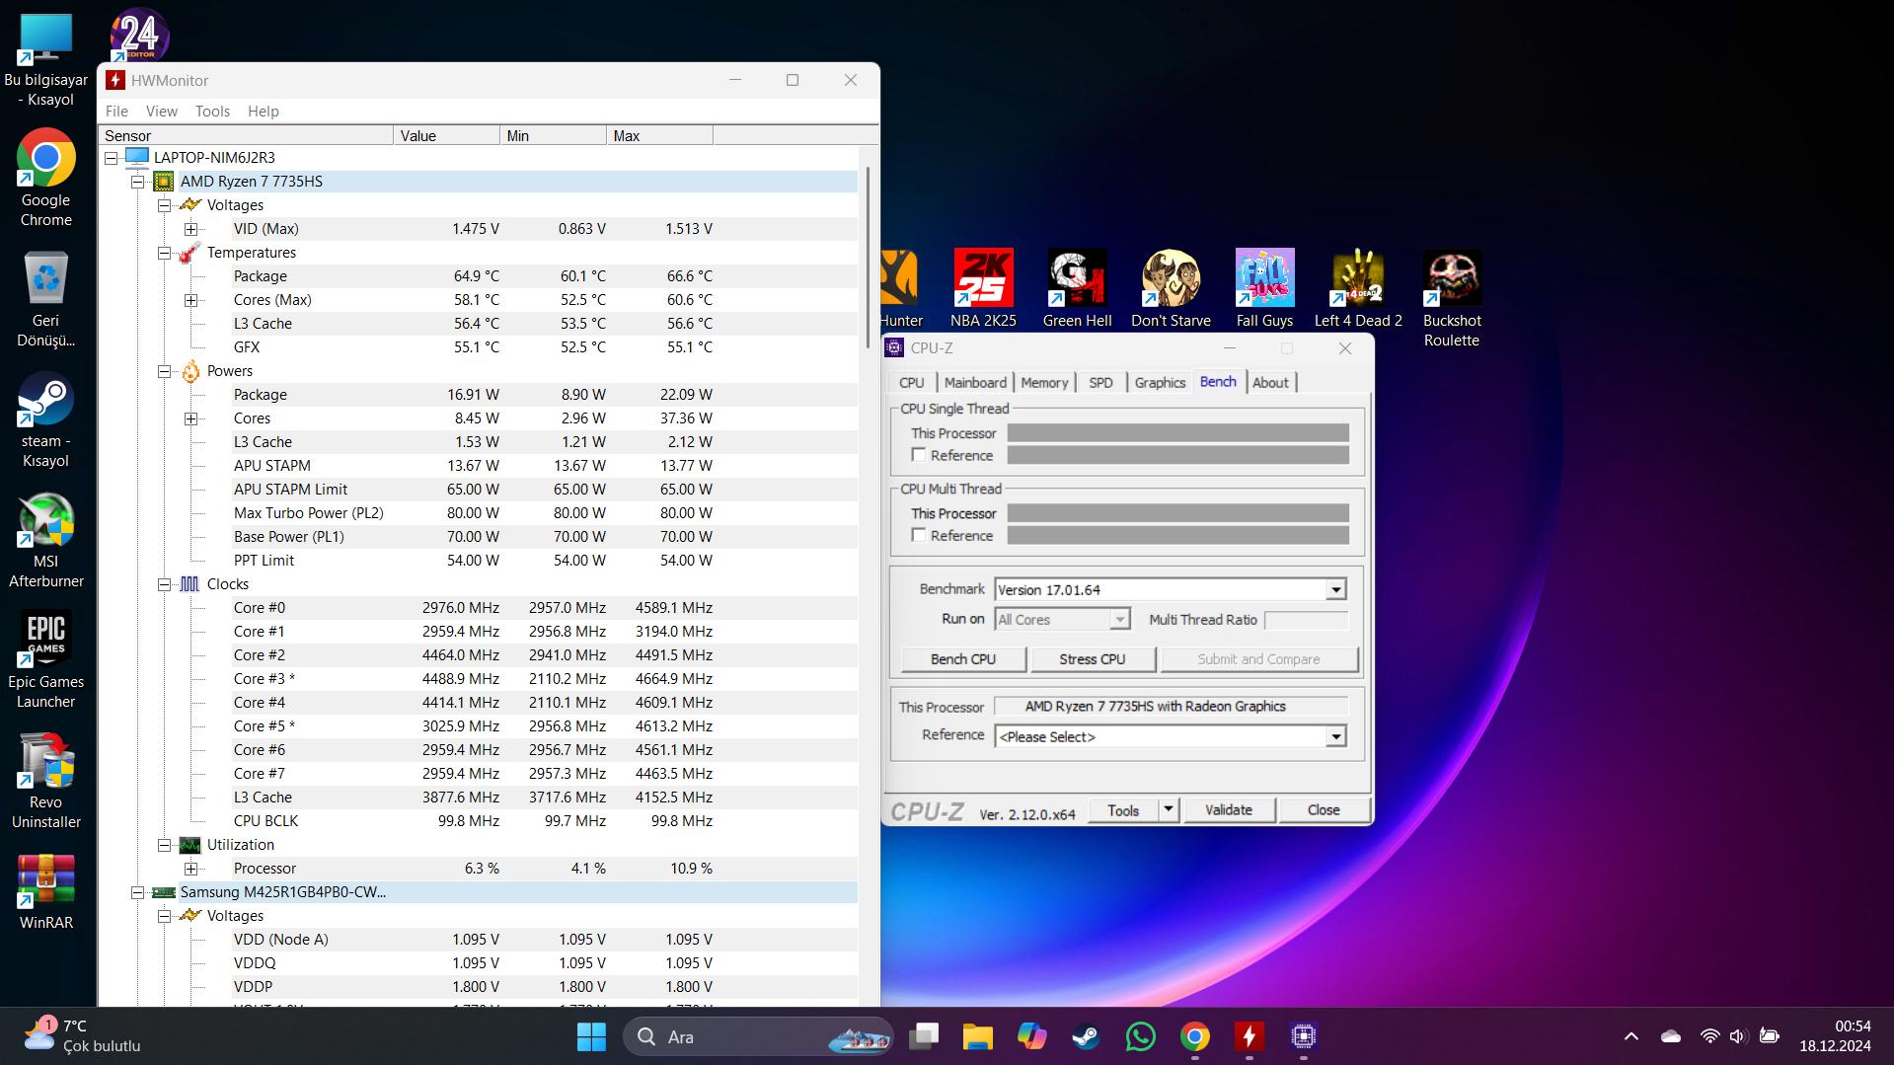This screenshot has height=1065, width=1894.
Task: Expand the VID (Max) voltage entry
Action: coord(190,229)
